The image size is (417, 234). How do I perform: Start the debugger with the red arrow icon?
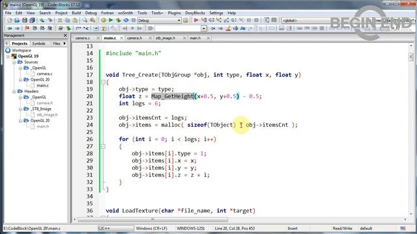tap(196, 20)
